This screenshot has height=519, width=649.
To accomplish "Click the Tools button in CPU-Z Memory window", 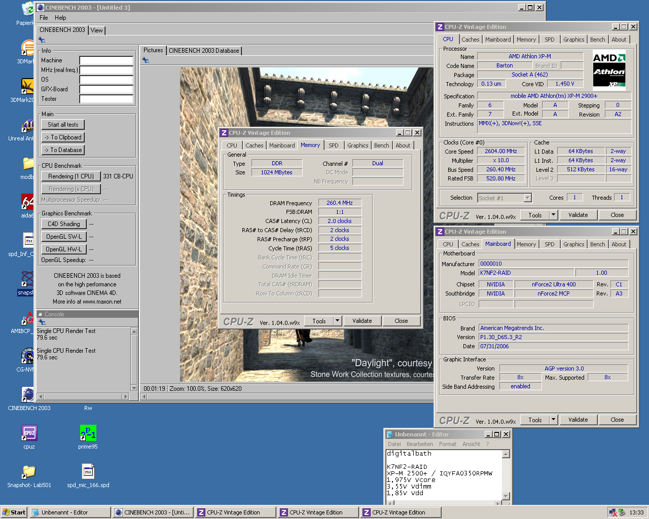I will coord(319,321).
